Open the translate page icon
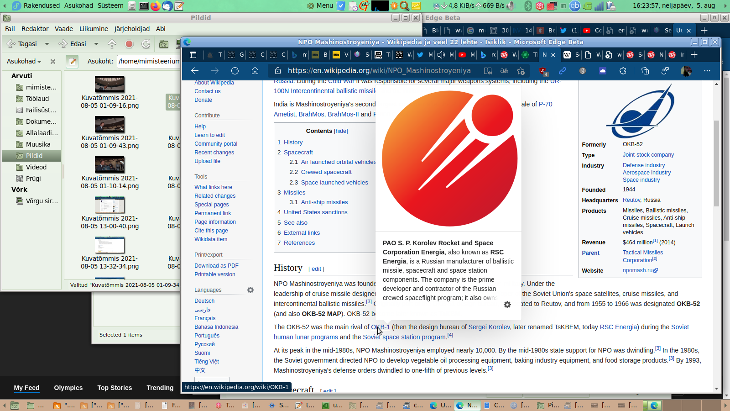730x411 pixels. 504,71
